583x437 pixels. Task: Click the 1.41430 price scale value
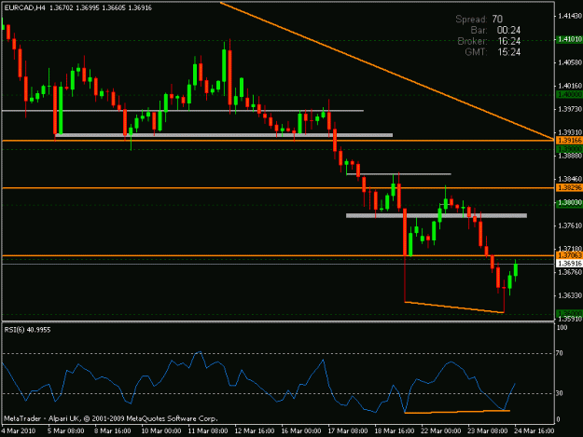coord(570,16)
